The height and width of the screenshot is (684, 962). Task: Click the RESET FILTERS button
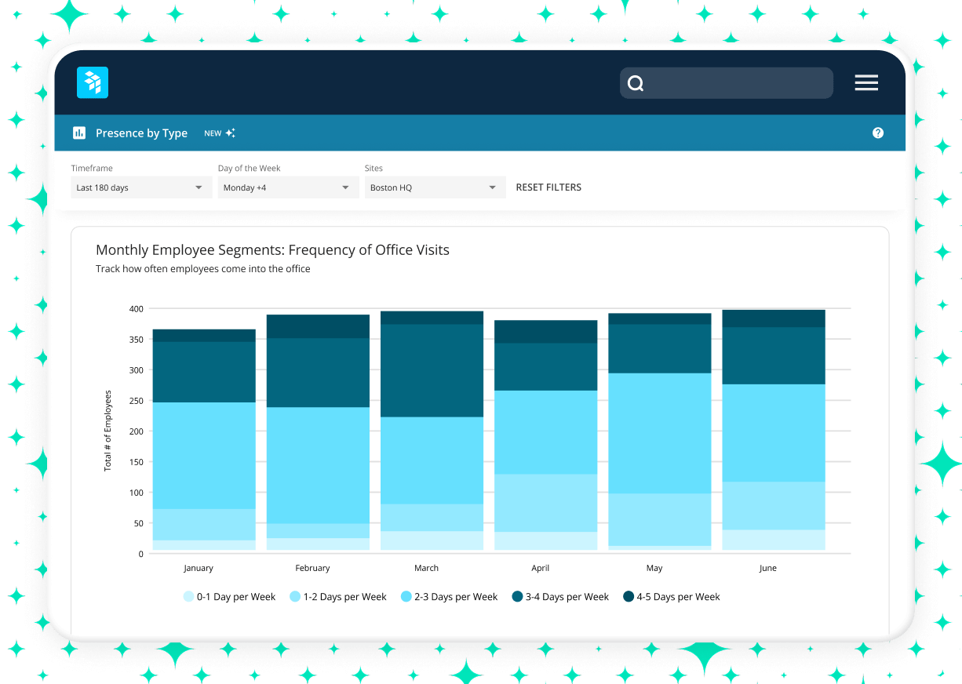(548, 187)
